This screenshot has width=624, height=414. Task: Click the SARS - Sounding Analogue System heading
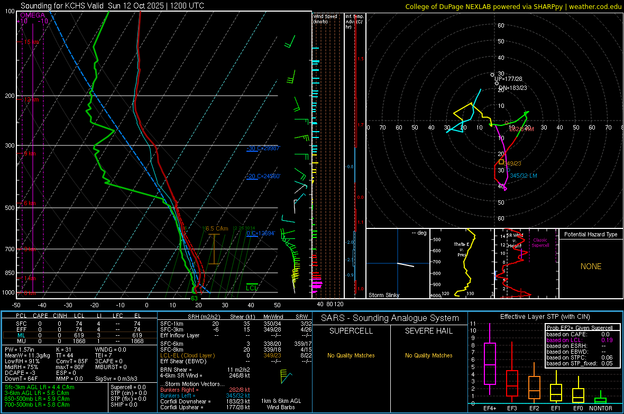[x=390, y=318]
